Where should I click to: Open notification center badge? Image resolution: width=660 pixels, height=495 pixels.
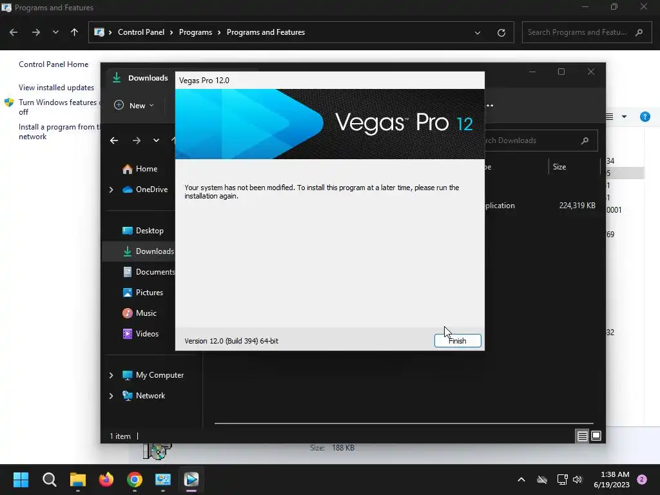point(642,480)
